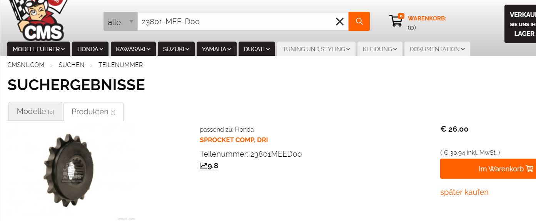Click the 'Im Warenkorb' button

click(x=488, y=169)
